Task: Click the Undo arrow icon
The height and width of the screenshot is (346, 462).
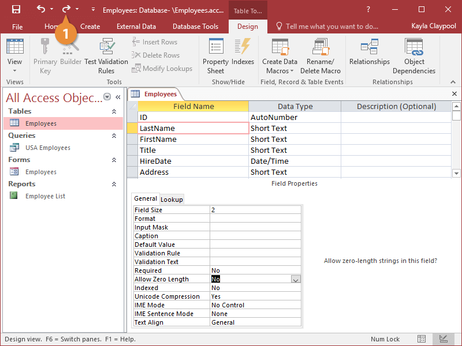Action: (40, 9)
